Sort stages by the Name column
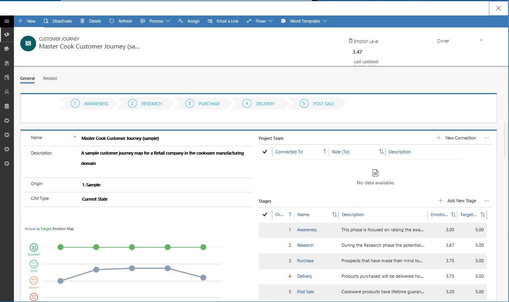The width and height of the screenshot is (509, 302). pos(303,215)
